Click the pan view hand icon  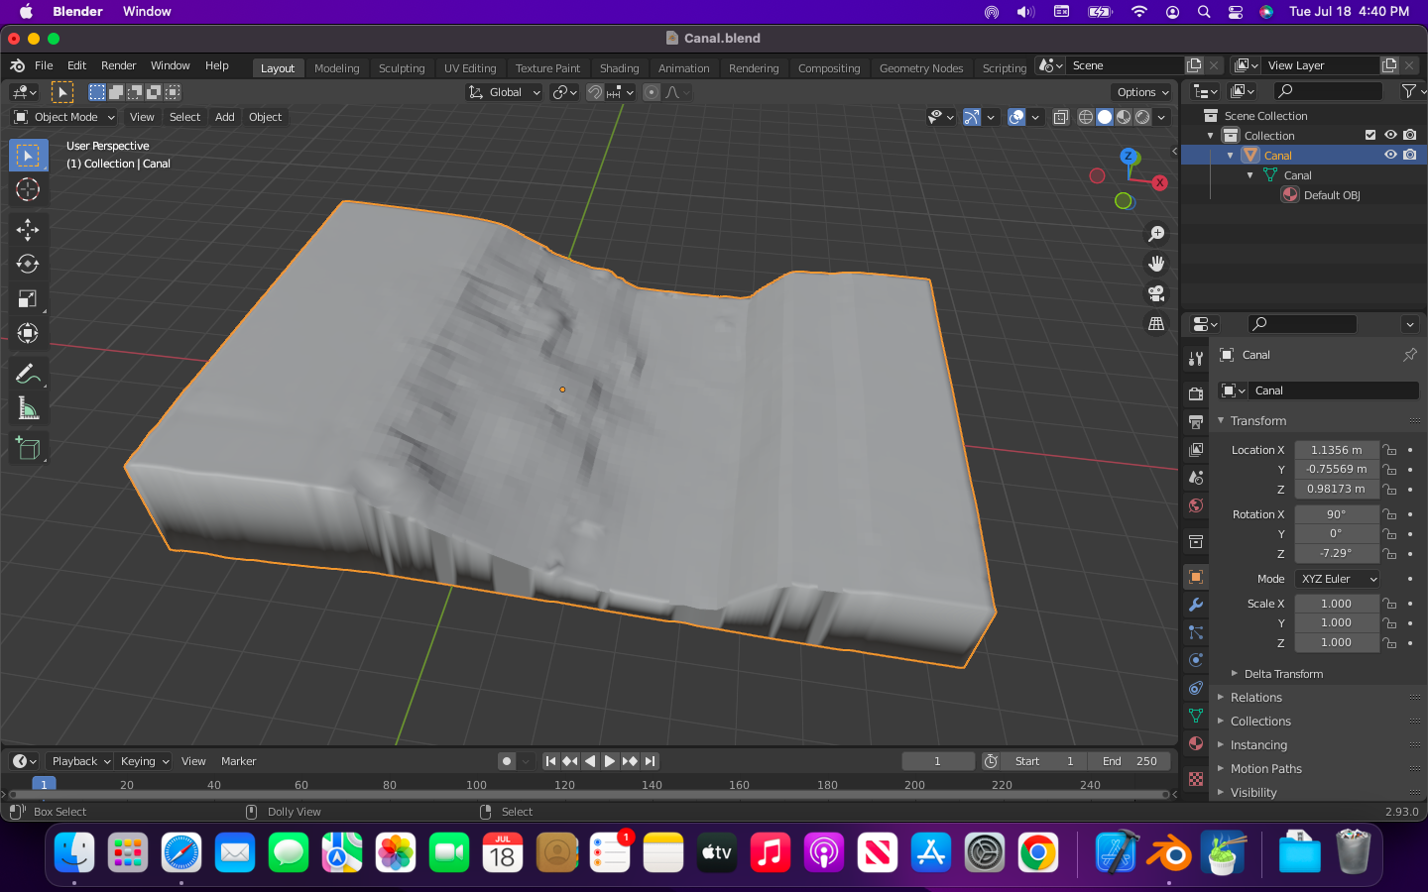pyautogui.click(x=1156, y=264)
